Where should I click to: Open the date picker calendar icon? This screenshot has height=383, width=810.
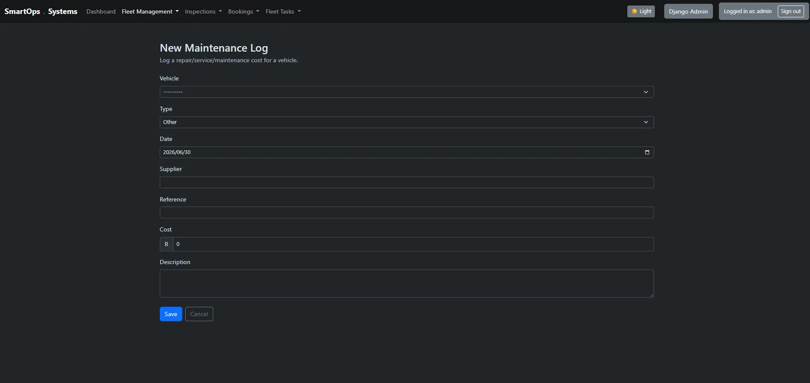tap(647, 152)
